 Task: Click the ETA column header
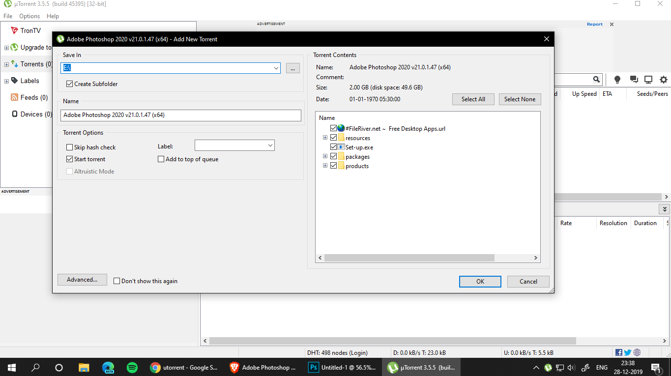click(x=608, y=94)
